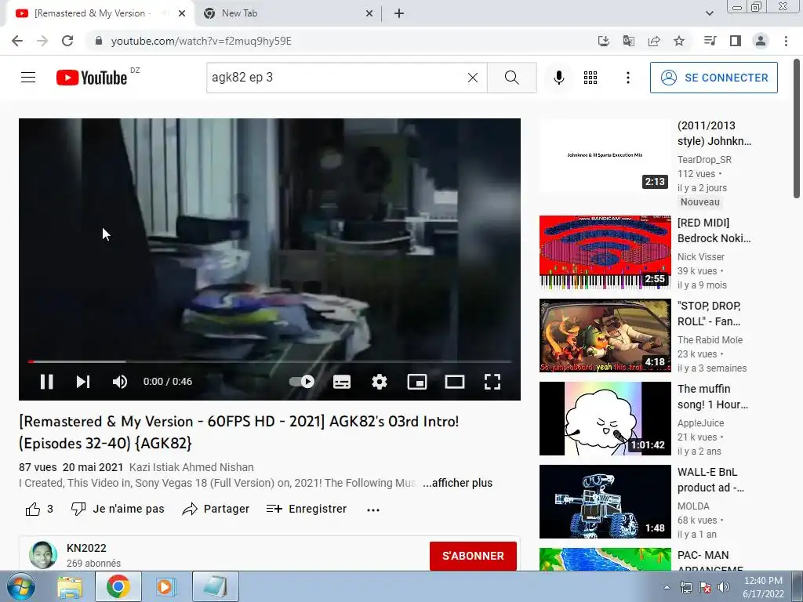Open YouTube hamburger guide menu
803x602 pixels.
point(28,78)
